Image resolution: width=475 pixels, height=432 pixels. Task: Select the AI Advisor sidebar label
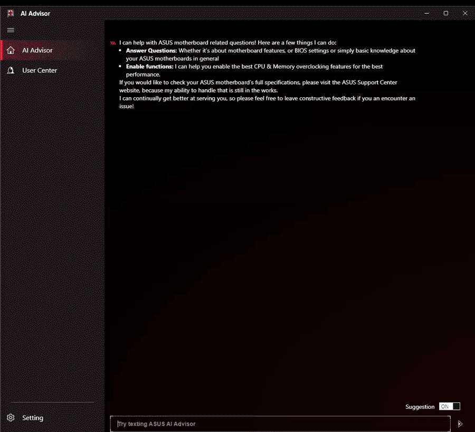pos(37,50)
